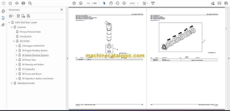230x111 pixels.
Task: Jump to 230 Engine 5030HT014 section
Action: pyautogui.click(x=33, y=46)
